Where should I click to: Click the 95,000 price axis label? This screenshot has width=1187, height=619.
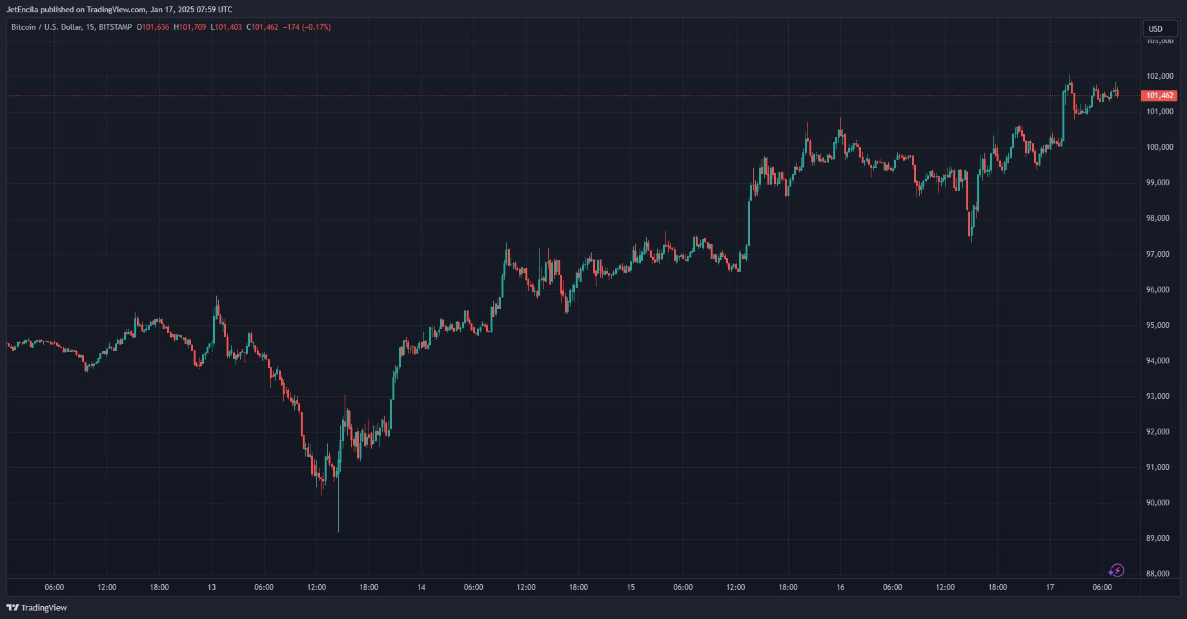click(x=1158, y=325)
